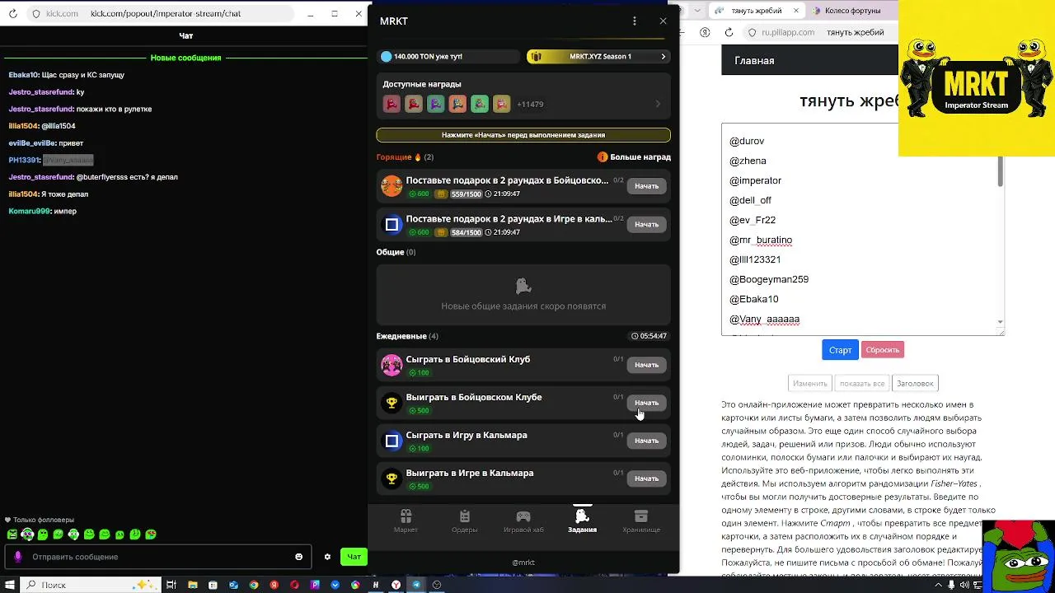The image size is (1055, 593).
Task: Open Chrome from taskbar
Action: click(x=254, y=585)
